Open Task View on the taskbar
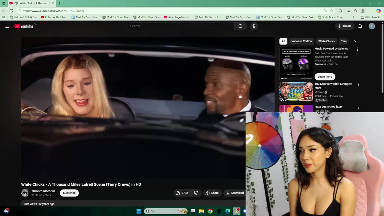384x216 pixels. 193,211
